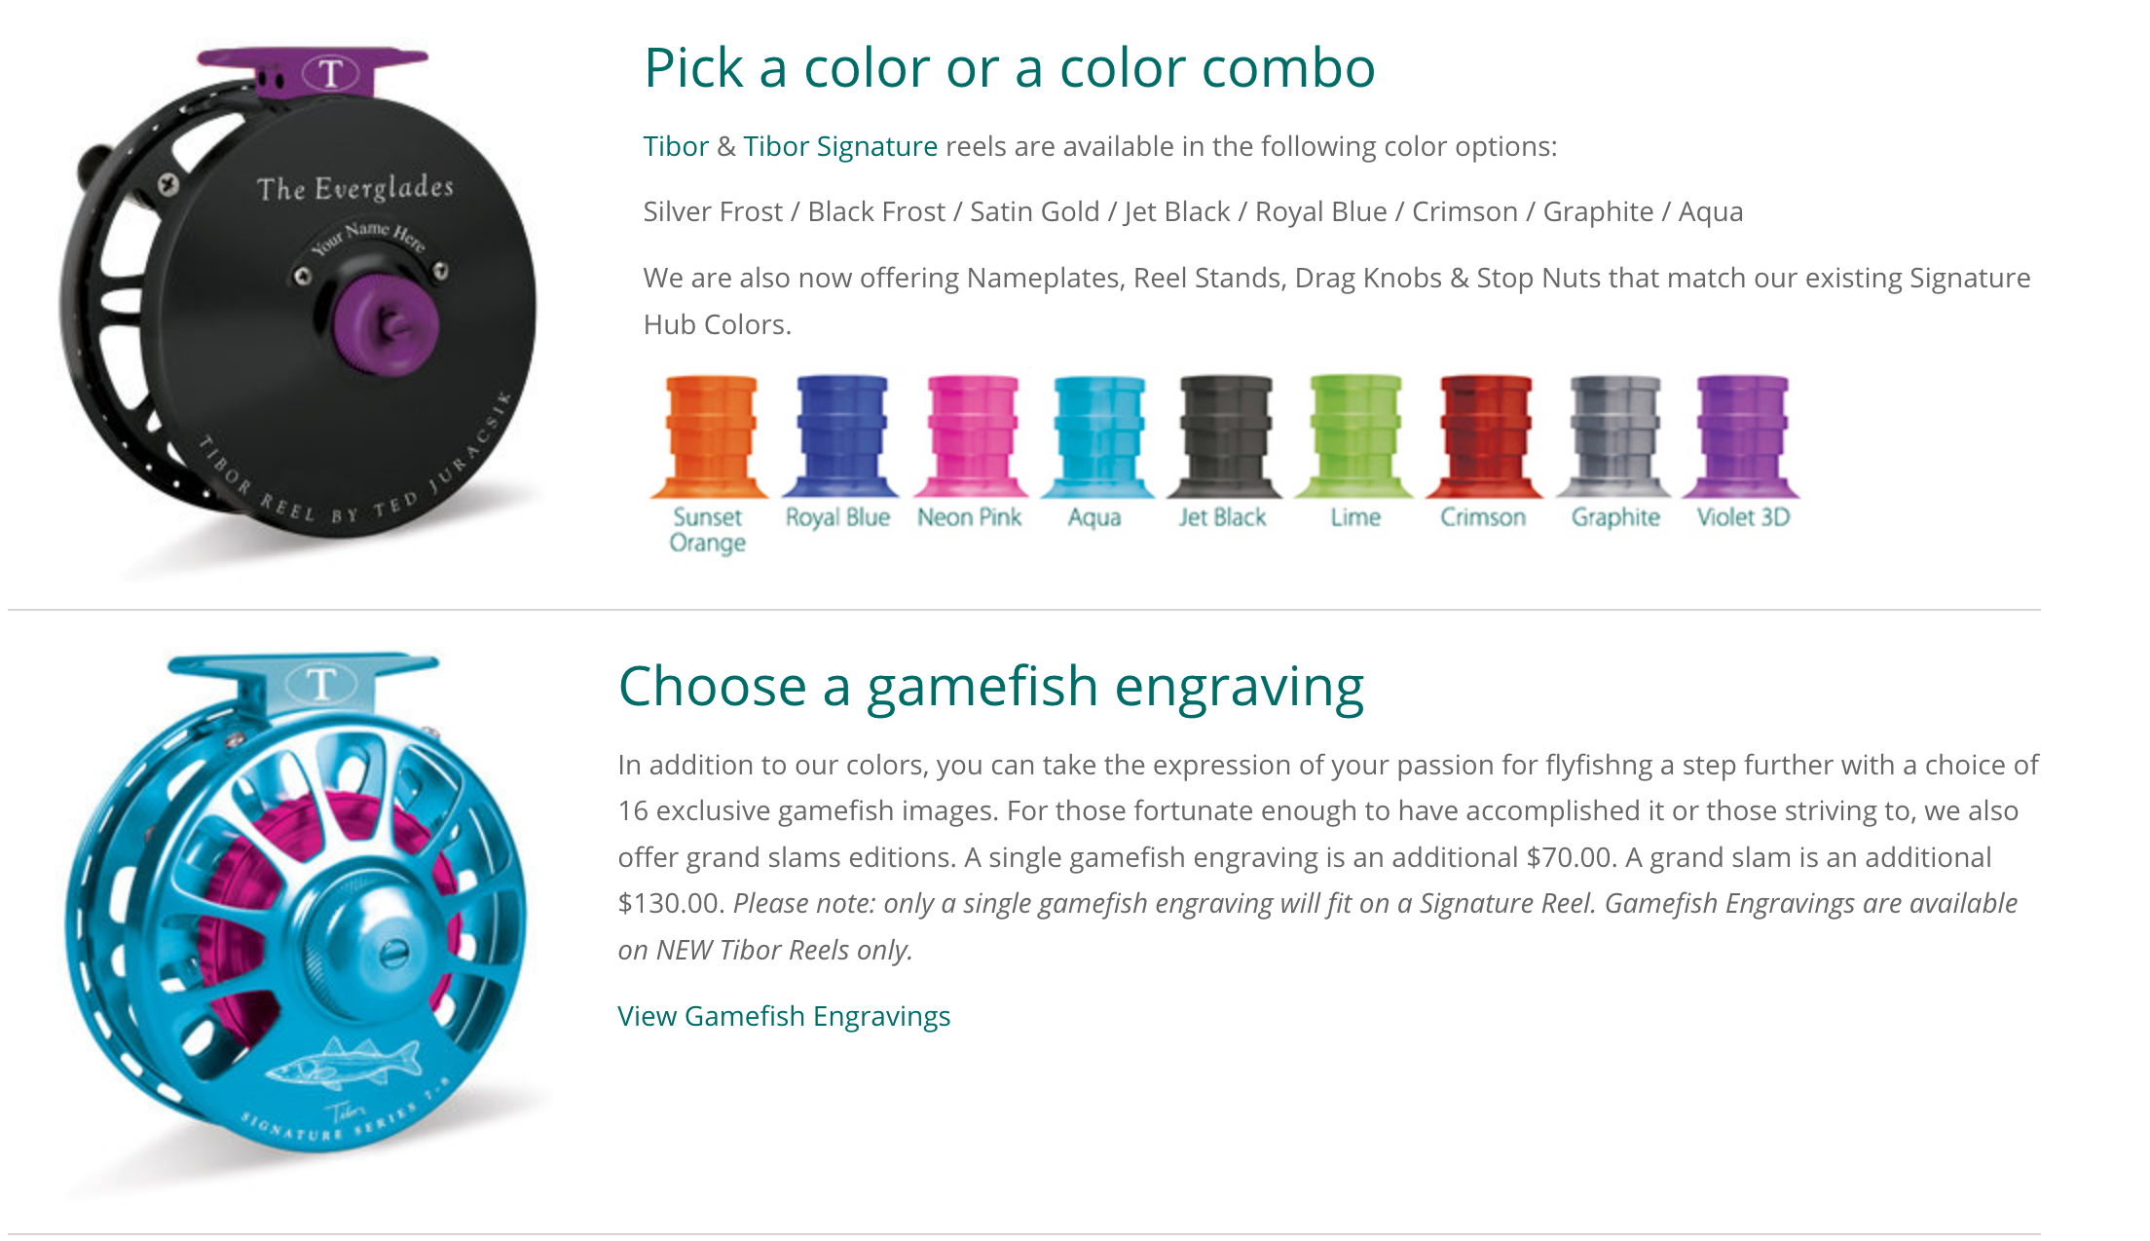This screenshot has width=2150, height=1241.
Task: Pick the Neon Pink hub color
Action: pyautogui.click(x=971, y=437)
